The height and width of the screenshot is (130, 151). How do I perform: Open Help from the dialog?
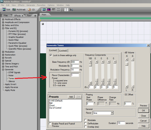(x=143, y=126)
